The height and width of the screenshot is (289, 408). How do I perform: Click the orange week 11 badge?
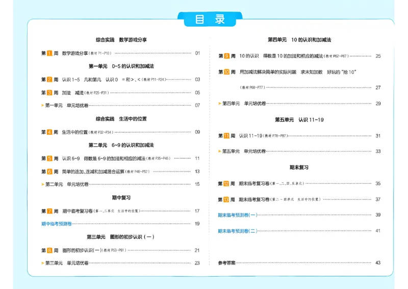[226, 136]
